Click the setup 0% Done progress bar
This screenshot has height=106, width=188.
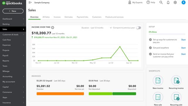pos(167,34)
